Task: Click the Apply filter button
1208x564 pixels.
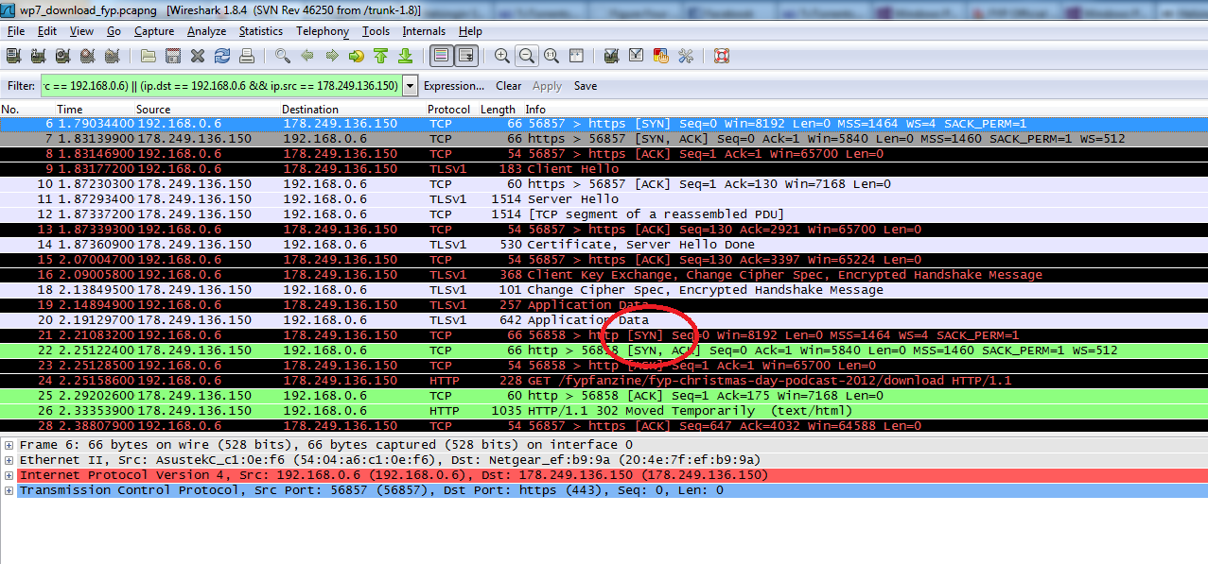Action: tap(548, 86)
